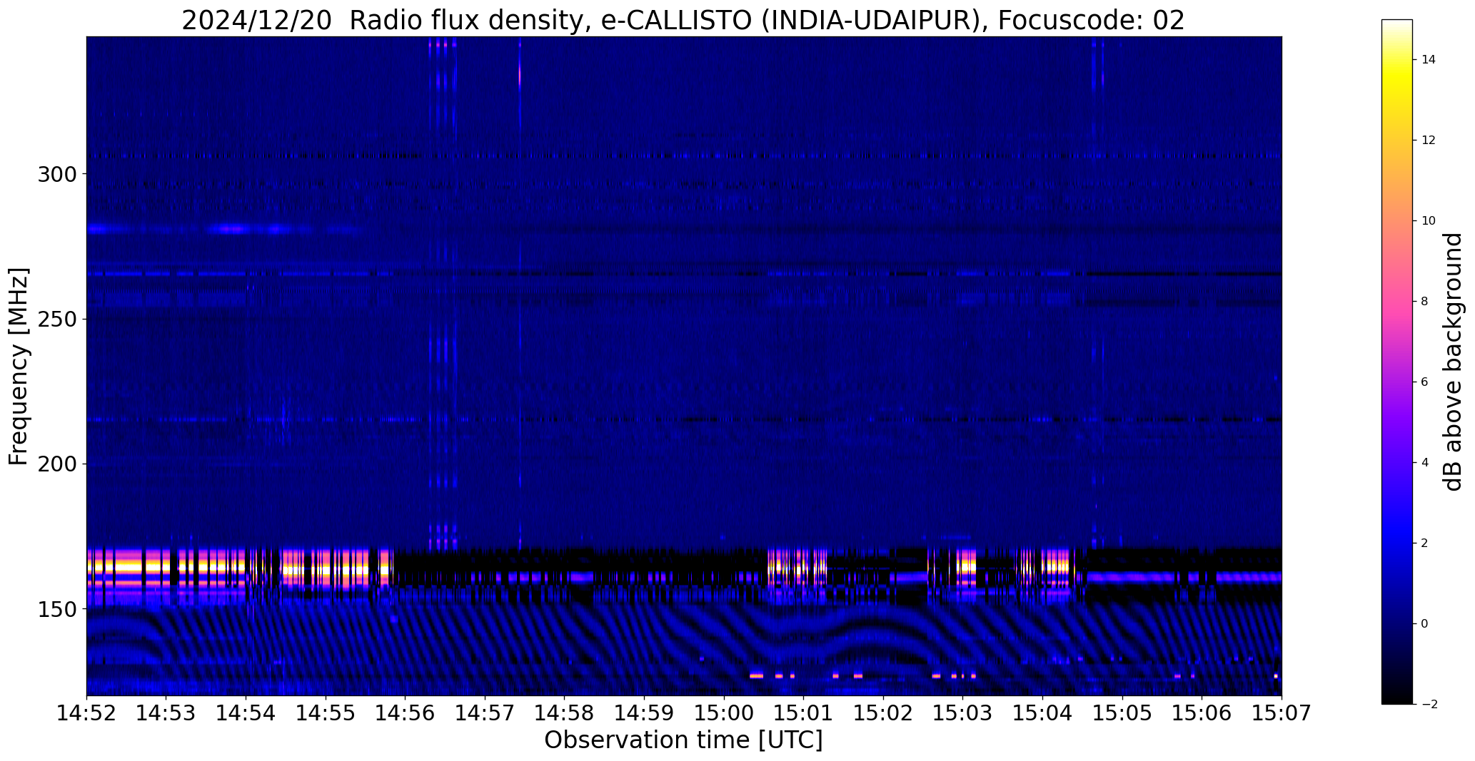This screenshot has height=761, width=1475.
Task: Click the 15:07 time tick label
Action: point(1282,713)
